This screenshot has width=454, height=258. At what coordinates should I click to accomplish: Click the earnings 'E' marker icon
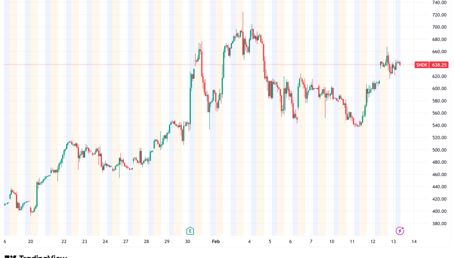pyautogui.click(x=190, y=230)
